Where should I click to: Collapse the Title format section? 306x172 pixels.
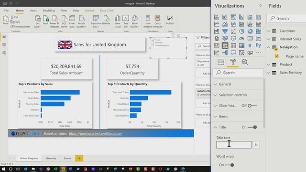point(215,127)
